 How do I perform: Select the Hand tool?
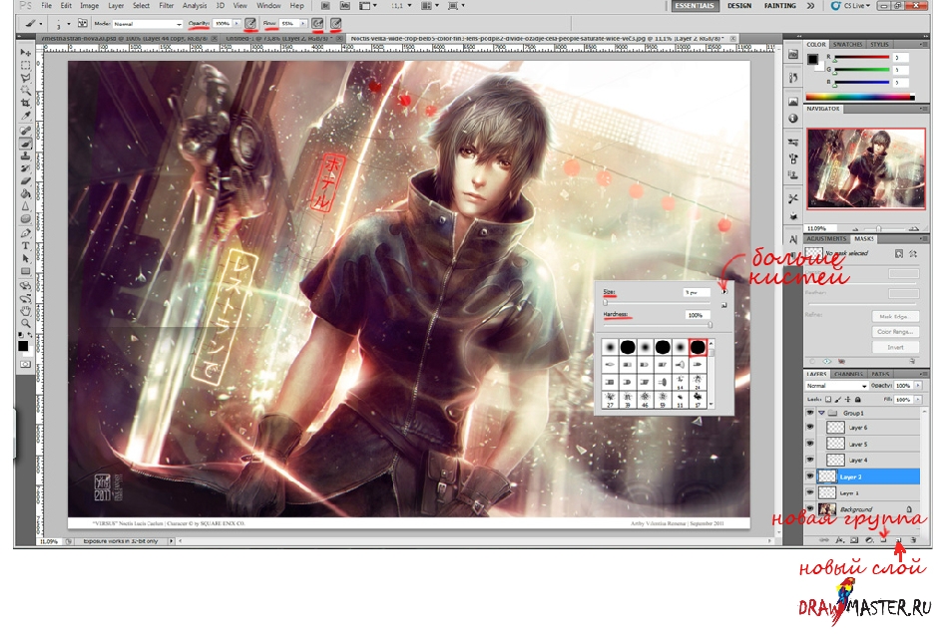[25, 311]
